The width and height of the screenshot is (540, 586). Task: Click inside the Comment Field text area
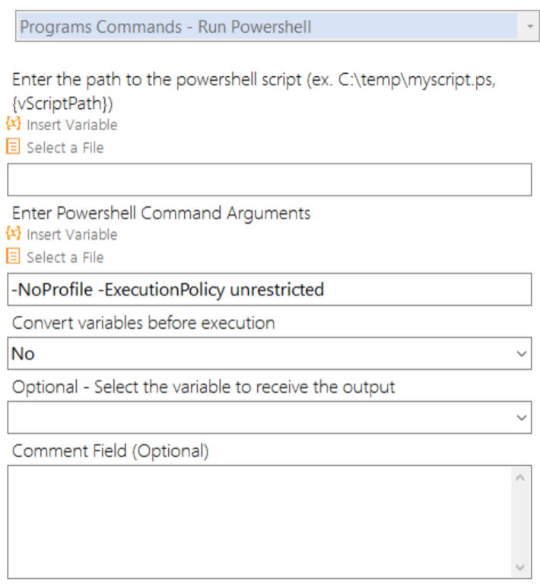[x=260, y=523]
